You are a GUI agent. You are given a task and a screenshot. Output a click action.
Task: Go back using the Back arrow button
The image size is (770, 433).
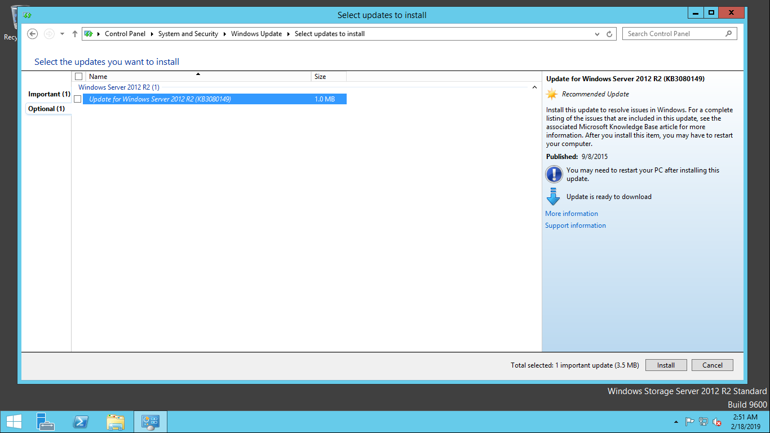tap(33, 34)
